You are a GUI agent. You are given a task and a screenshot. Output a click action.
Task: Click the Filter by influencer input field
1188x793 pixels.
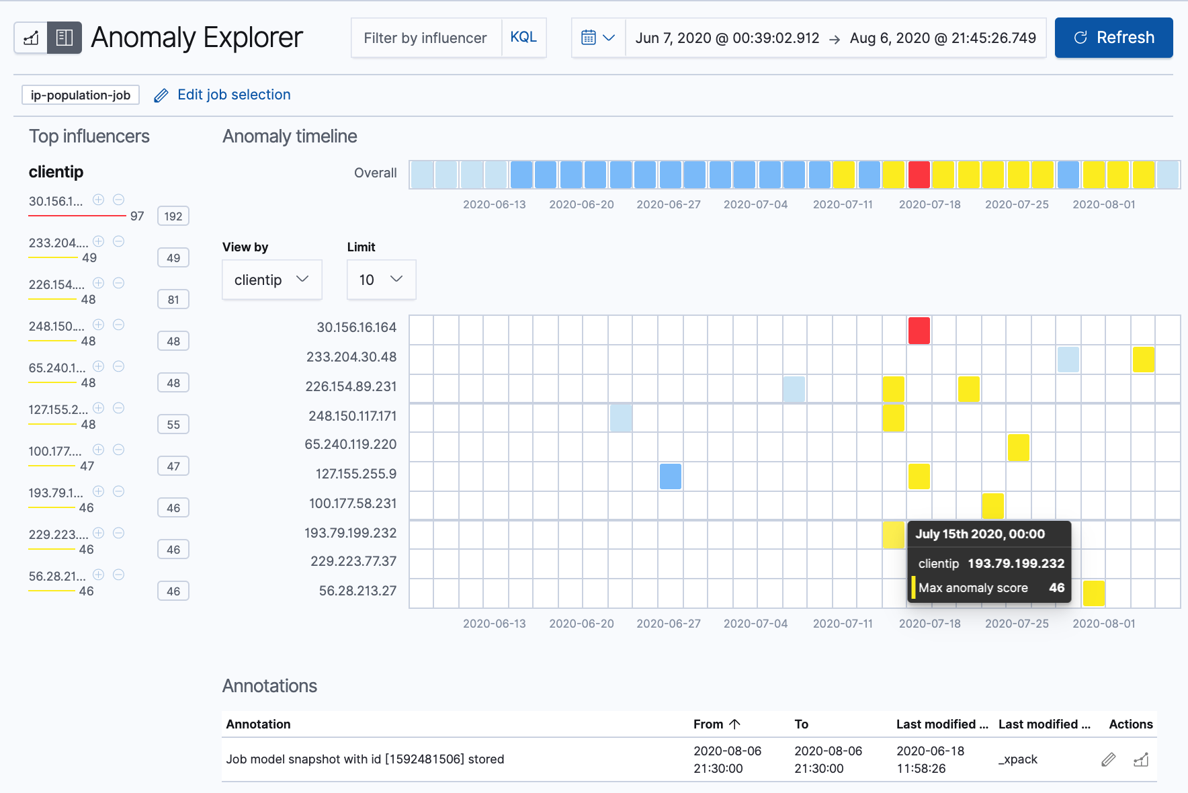point(426,38)
